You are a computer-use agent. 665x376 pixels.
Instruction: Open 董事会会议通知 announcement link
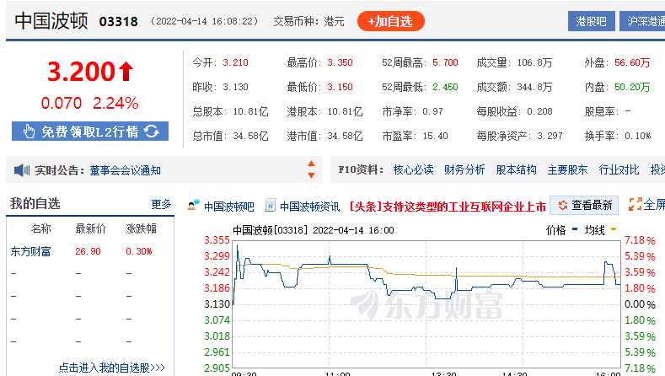[x=125, y=170]
